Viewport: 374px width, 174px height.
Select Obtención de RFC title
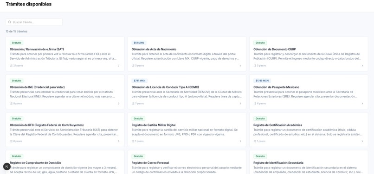click(x=47, y=125)
